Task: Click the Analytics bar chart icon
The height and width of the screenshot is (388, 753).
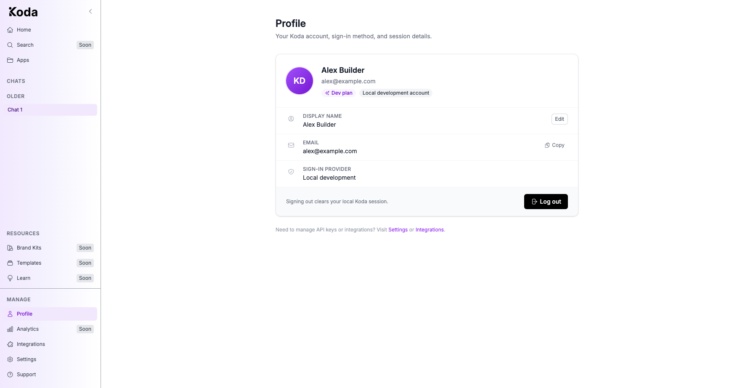Action: pos(10,329)
